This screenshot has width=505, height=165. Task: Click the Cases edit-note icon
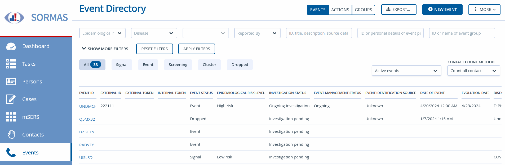(11, 99)
